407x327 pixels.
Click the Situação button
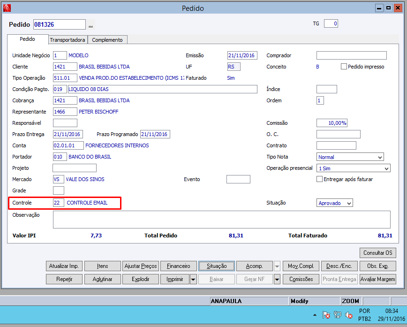click(217, 266)
